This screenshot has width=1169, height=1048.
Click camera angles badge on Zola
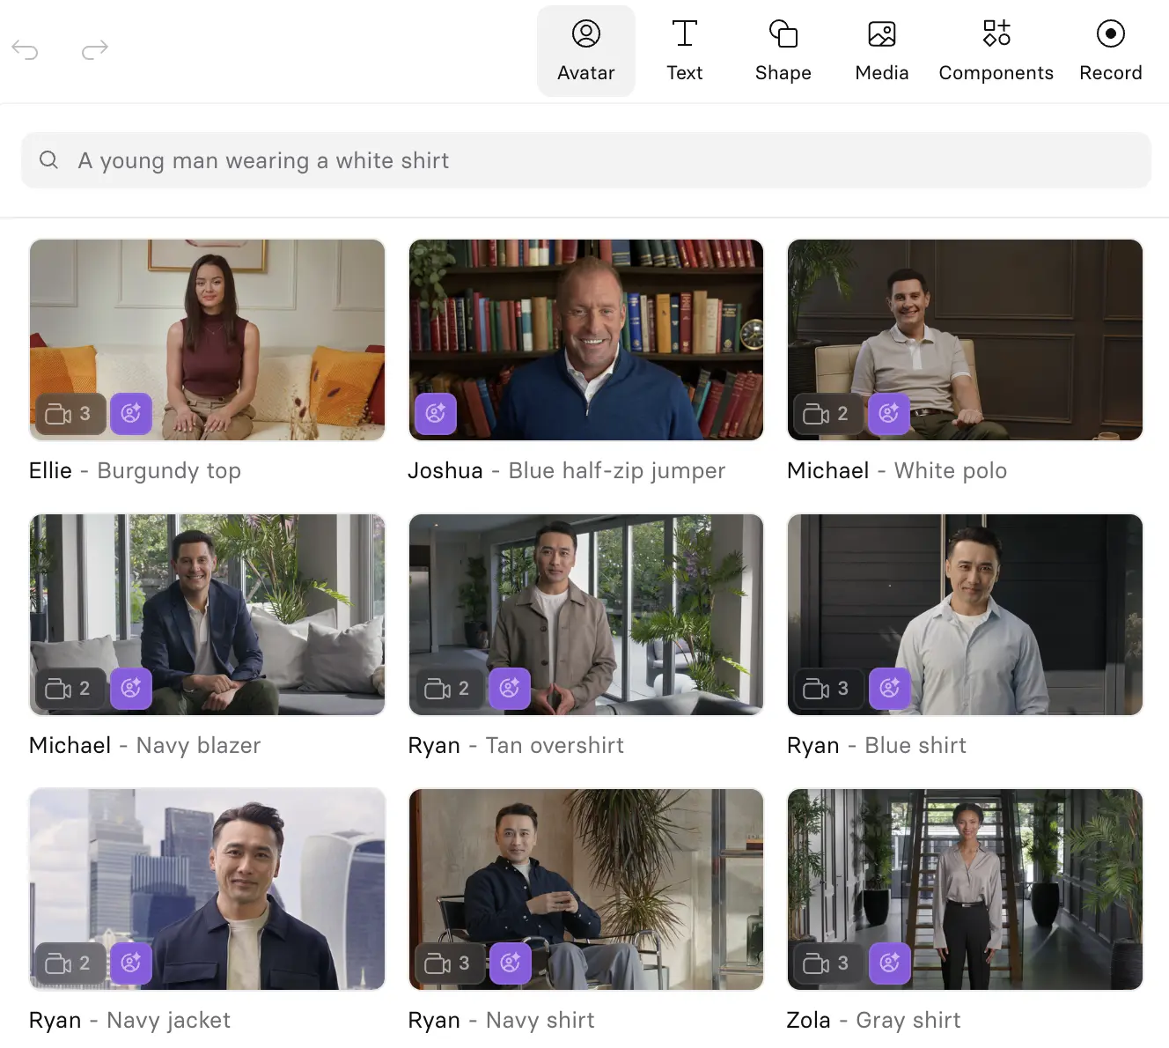click(827, 963)
